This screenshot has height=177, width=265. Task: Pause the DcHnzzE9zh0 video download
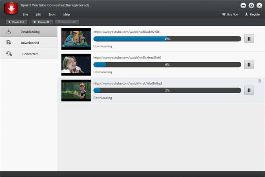click(249, 65)
